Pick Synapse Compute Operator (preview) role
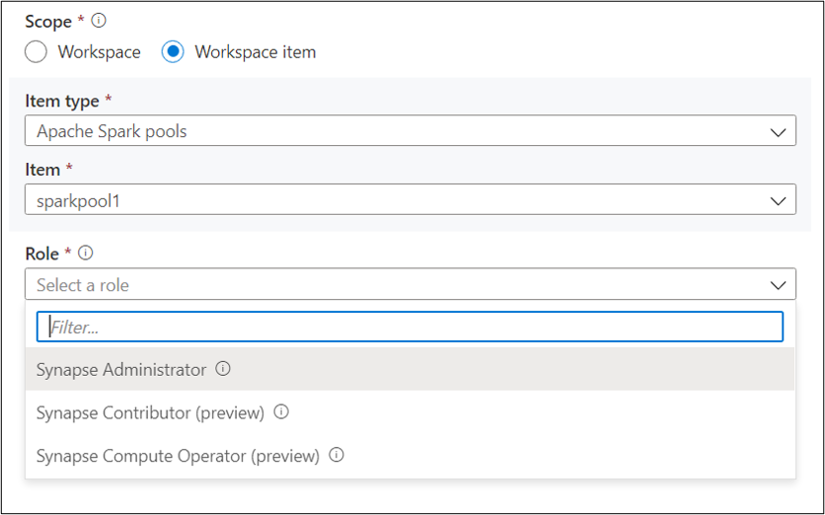This screenshot has width=825, height=515. point(178,456)
